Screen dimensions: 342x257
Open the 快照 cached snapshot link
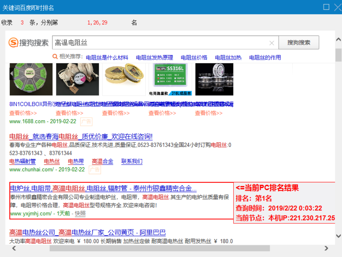pyautogui.click(x=80, y=214)
